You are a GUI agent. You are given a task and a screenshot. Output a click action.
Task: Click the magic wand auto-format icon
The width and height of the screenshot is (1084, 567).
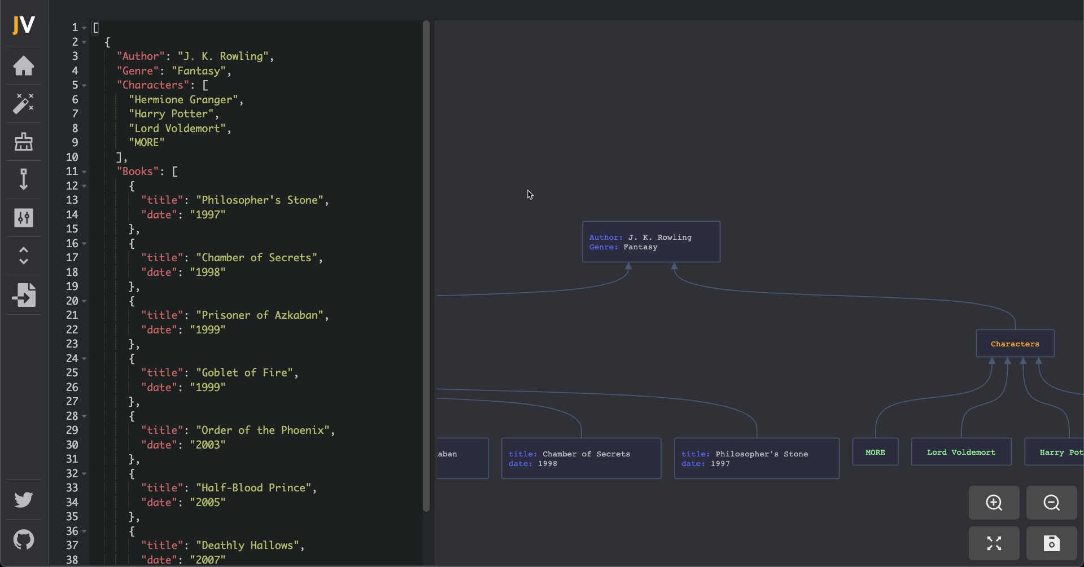point(24,103)
